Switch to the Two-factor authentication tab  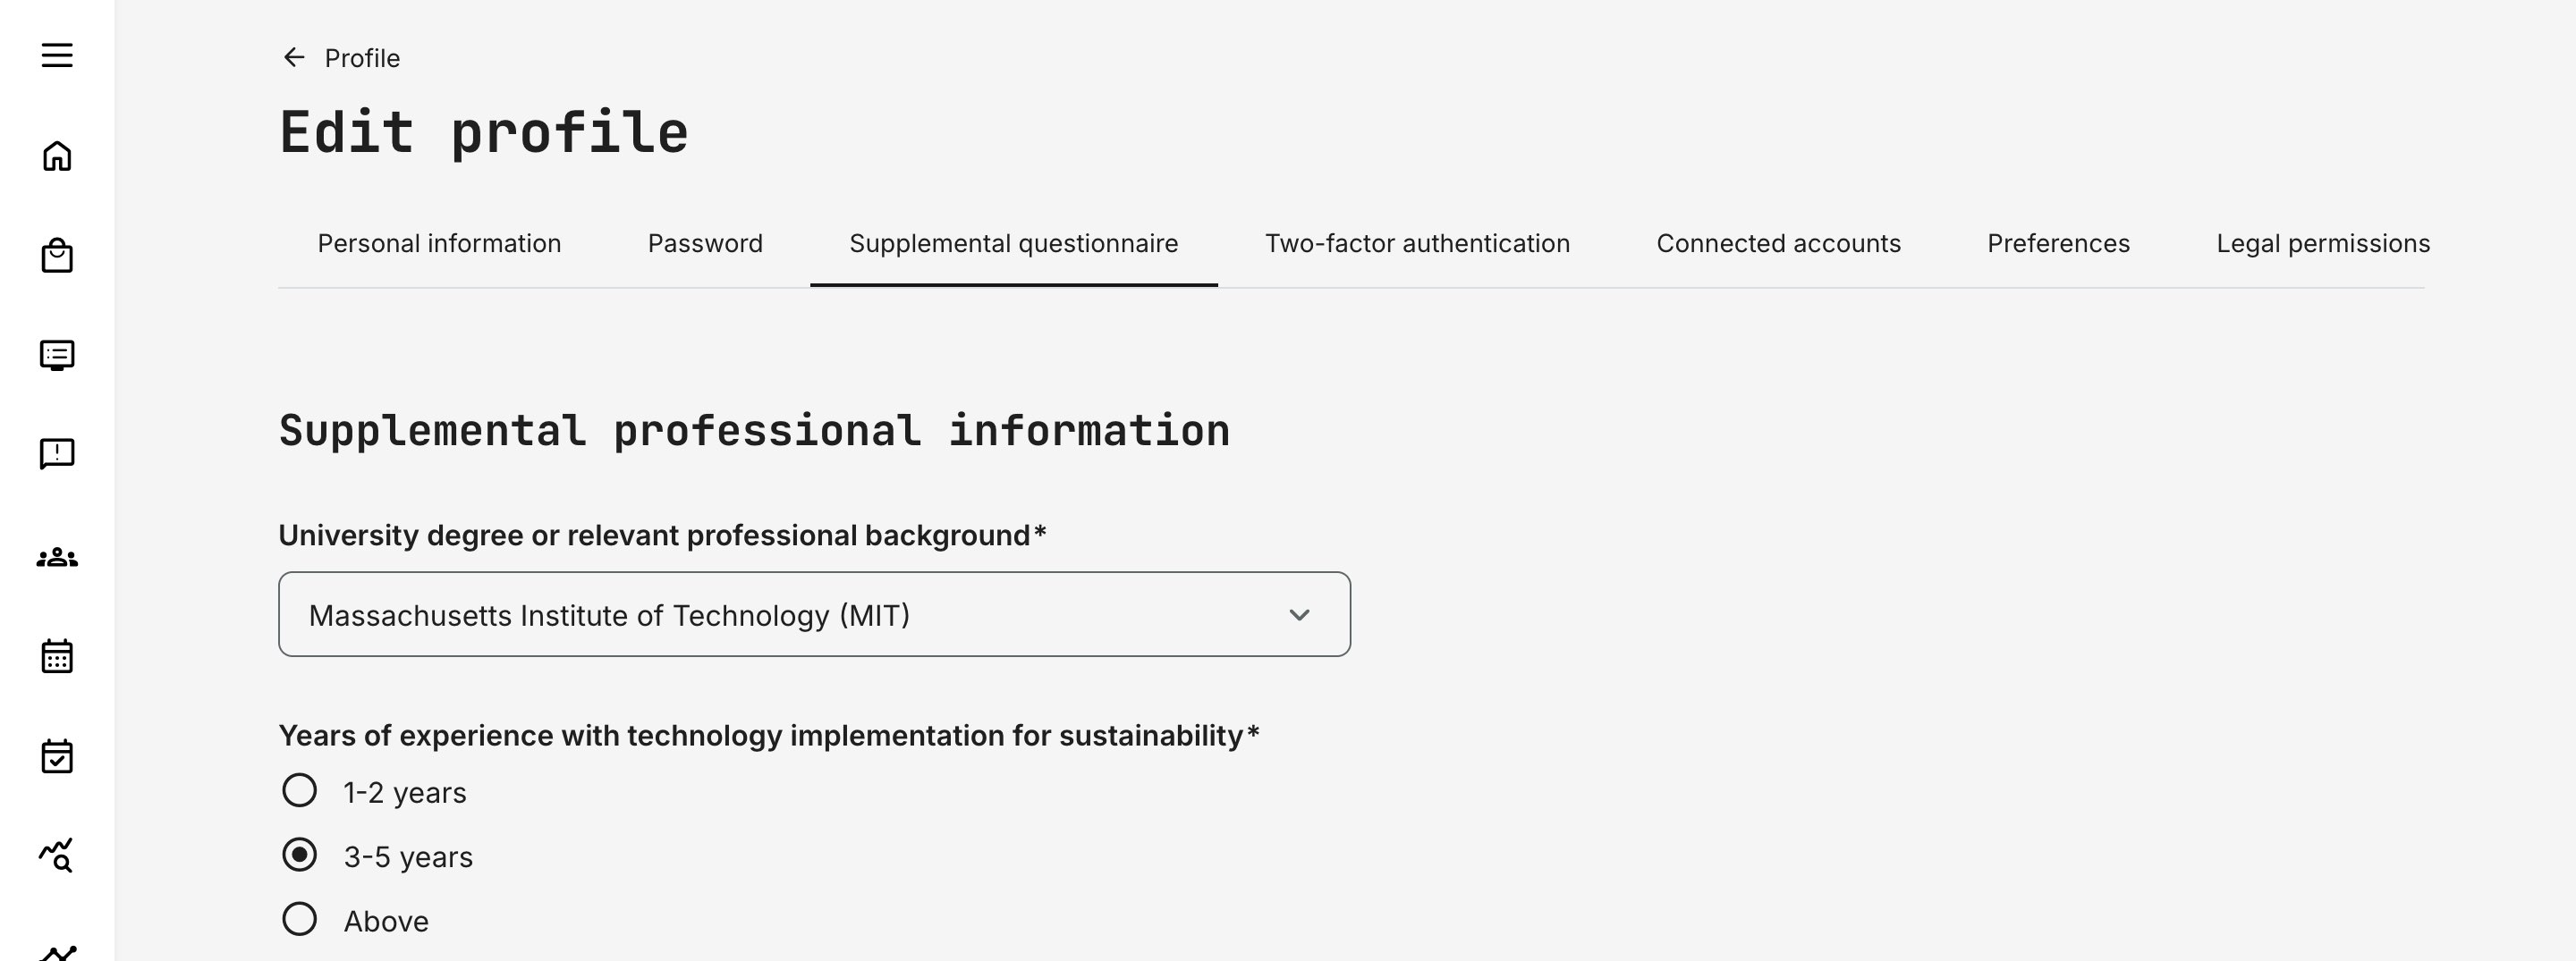coord(1417,243)
